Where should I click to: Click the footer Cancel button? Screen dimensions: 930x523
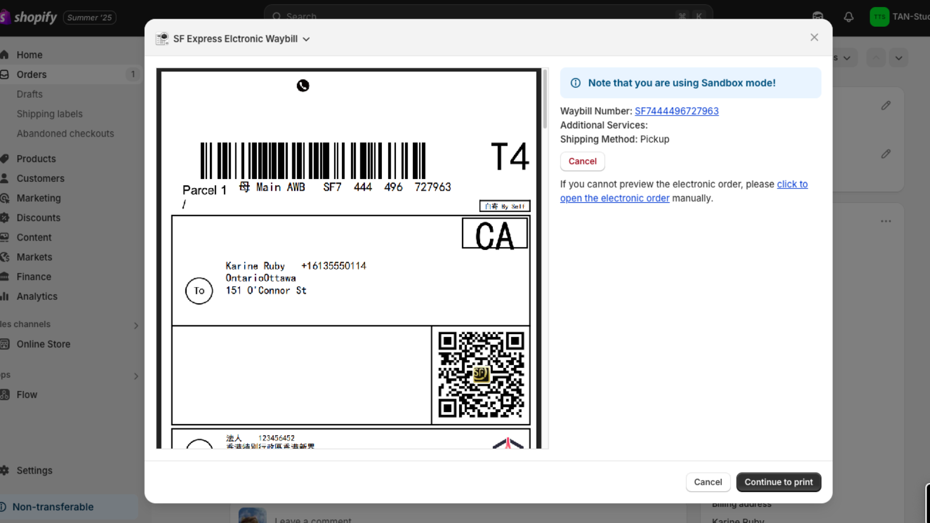tap(707, 482)
